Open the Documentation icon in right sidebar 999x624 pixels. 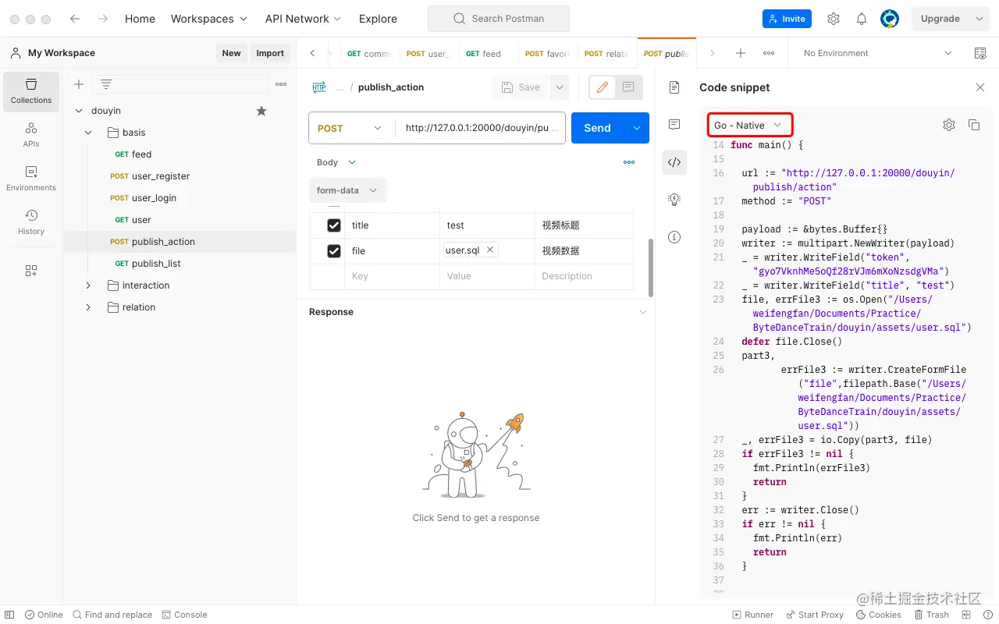[674, 87]
